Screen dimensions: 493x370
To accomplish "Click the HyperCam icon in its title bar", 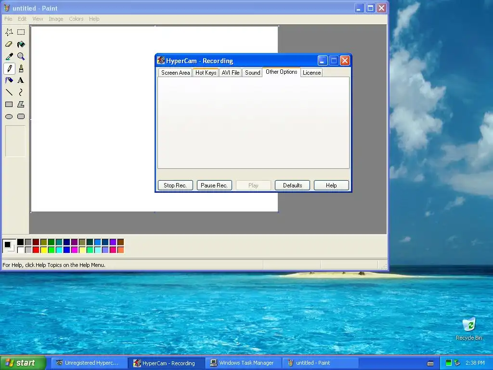I will [x=161, y=60].
